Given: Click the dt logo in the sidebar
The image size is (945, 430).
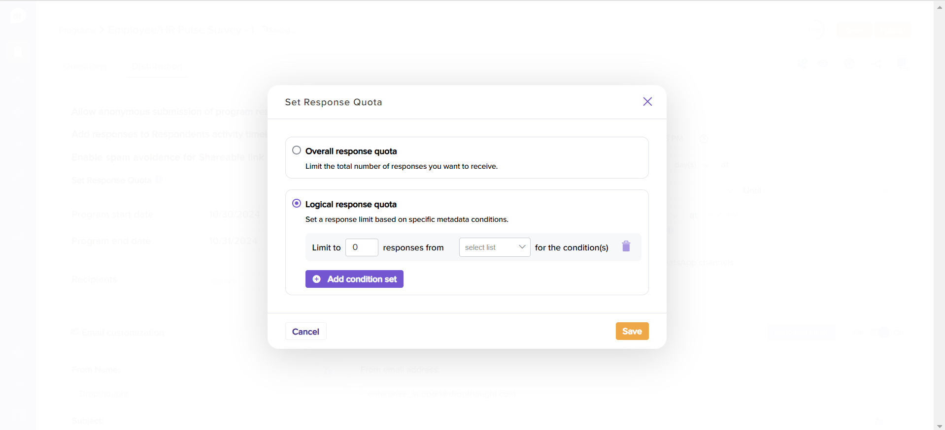Looking at the screenshot, I should (x=17, y=16).
